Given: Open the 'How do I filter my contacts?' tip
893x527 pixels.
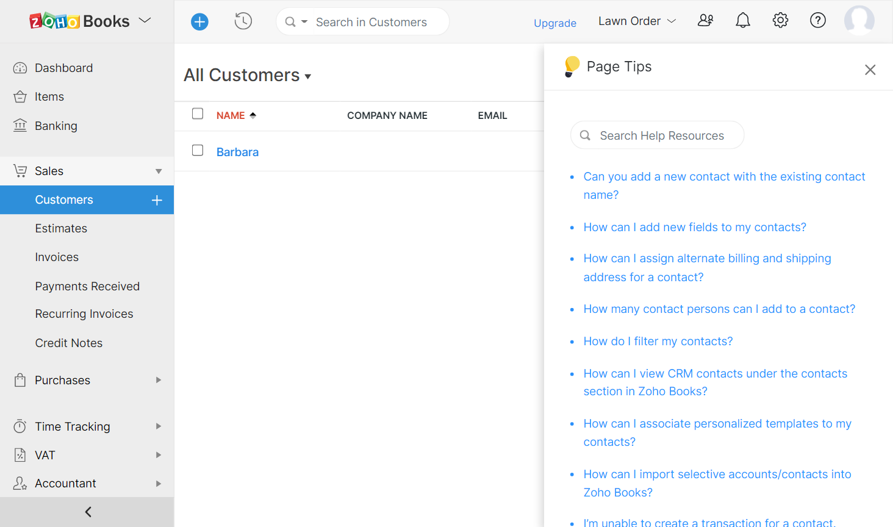Looking at the screenshot, I should coord(658,342).
